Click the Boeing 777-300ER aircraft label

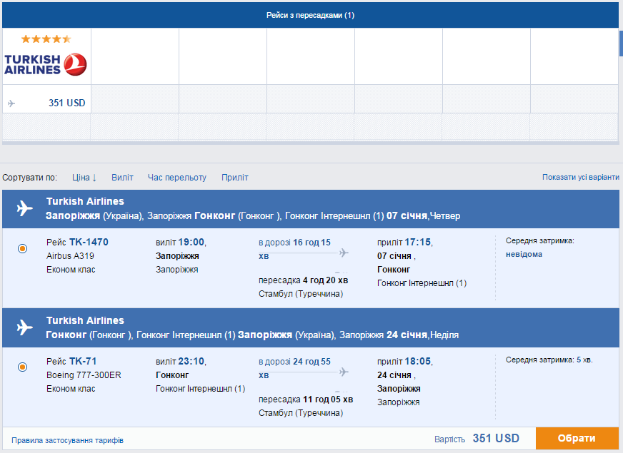click(84, 375)
